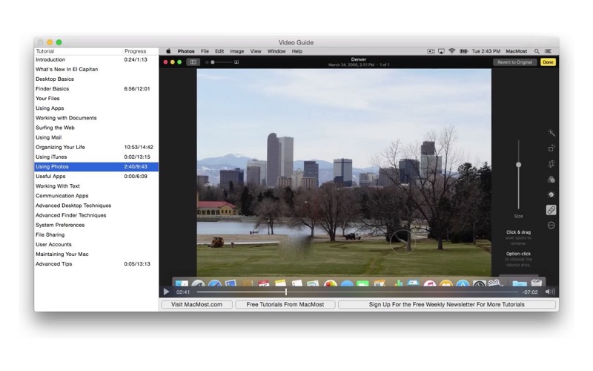Open the Window menu in menu bar
The width and height of the screenshot is (593, 371).
276,51
